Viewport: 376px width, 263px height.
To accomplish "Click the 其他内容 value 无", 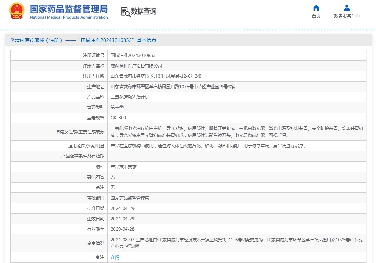I will tap(113, 177).
